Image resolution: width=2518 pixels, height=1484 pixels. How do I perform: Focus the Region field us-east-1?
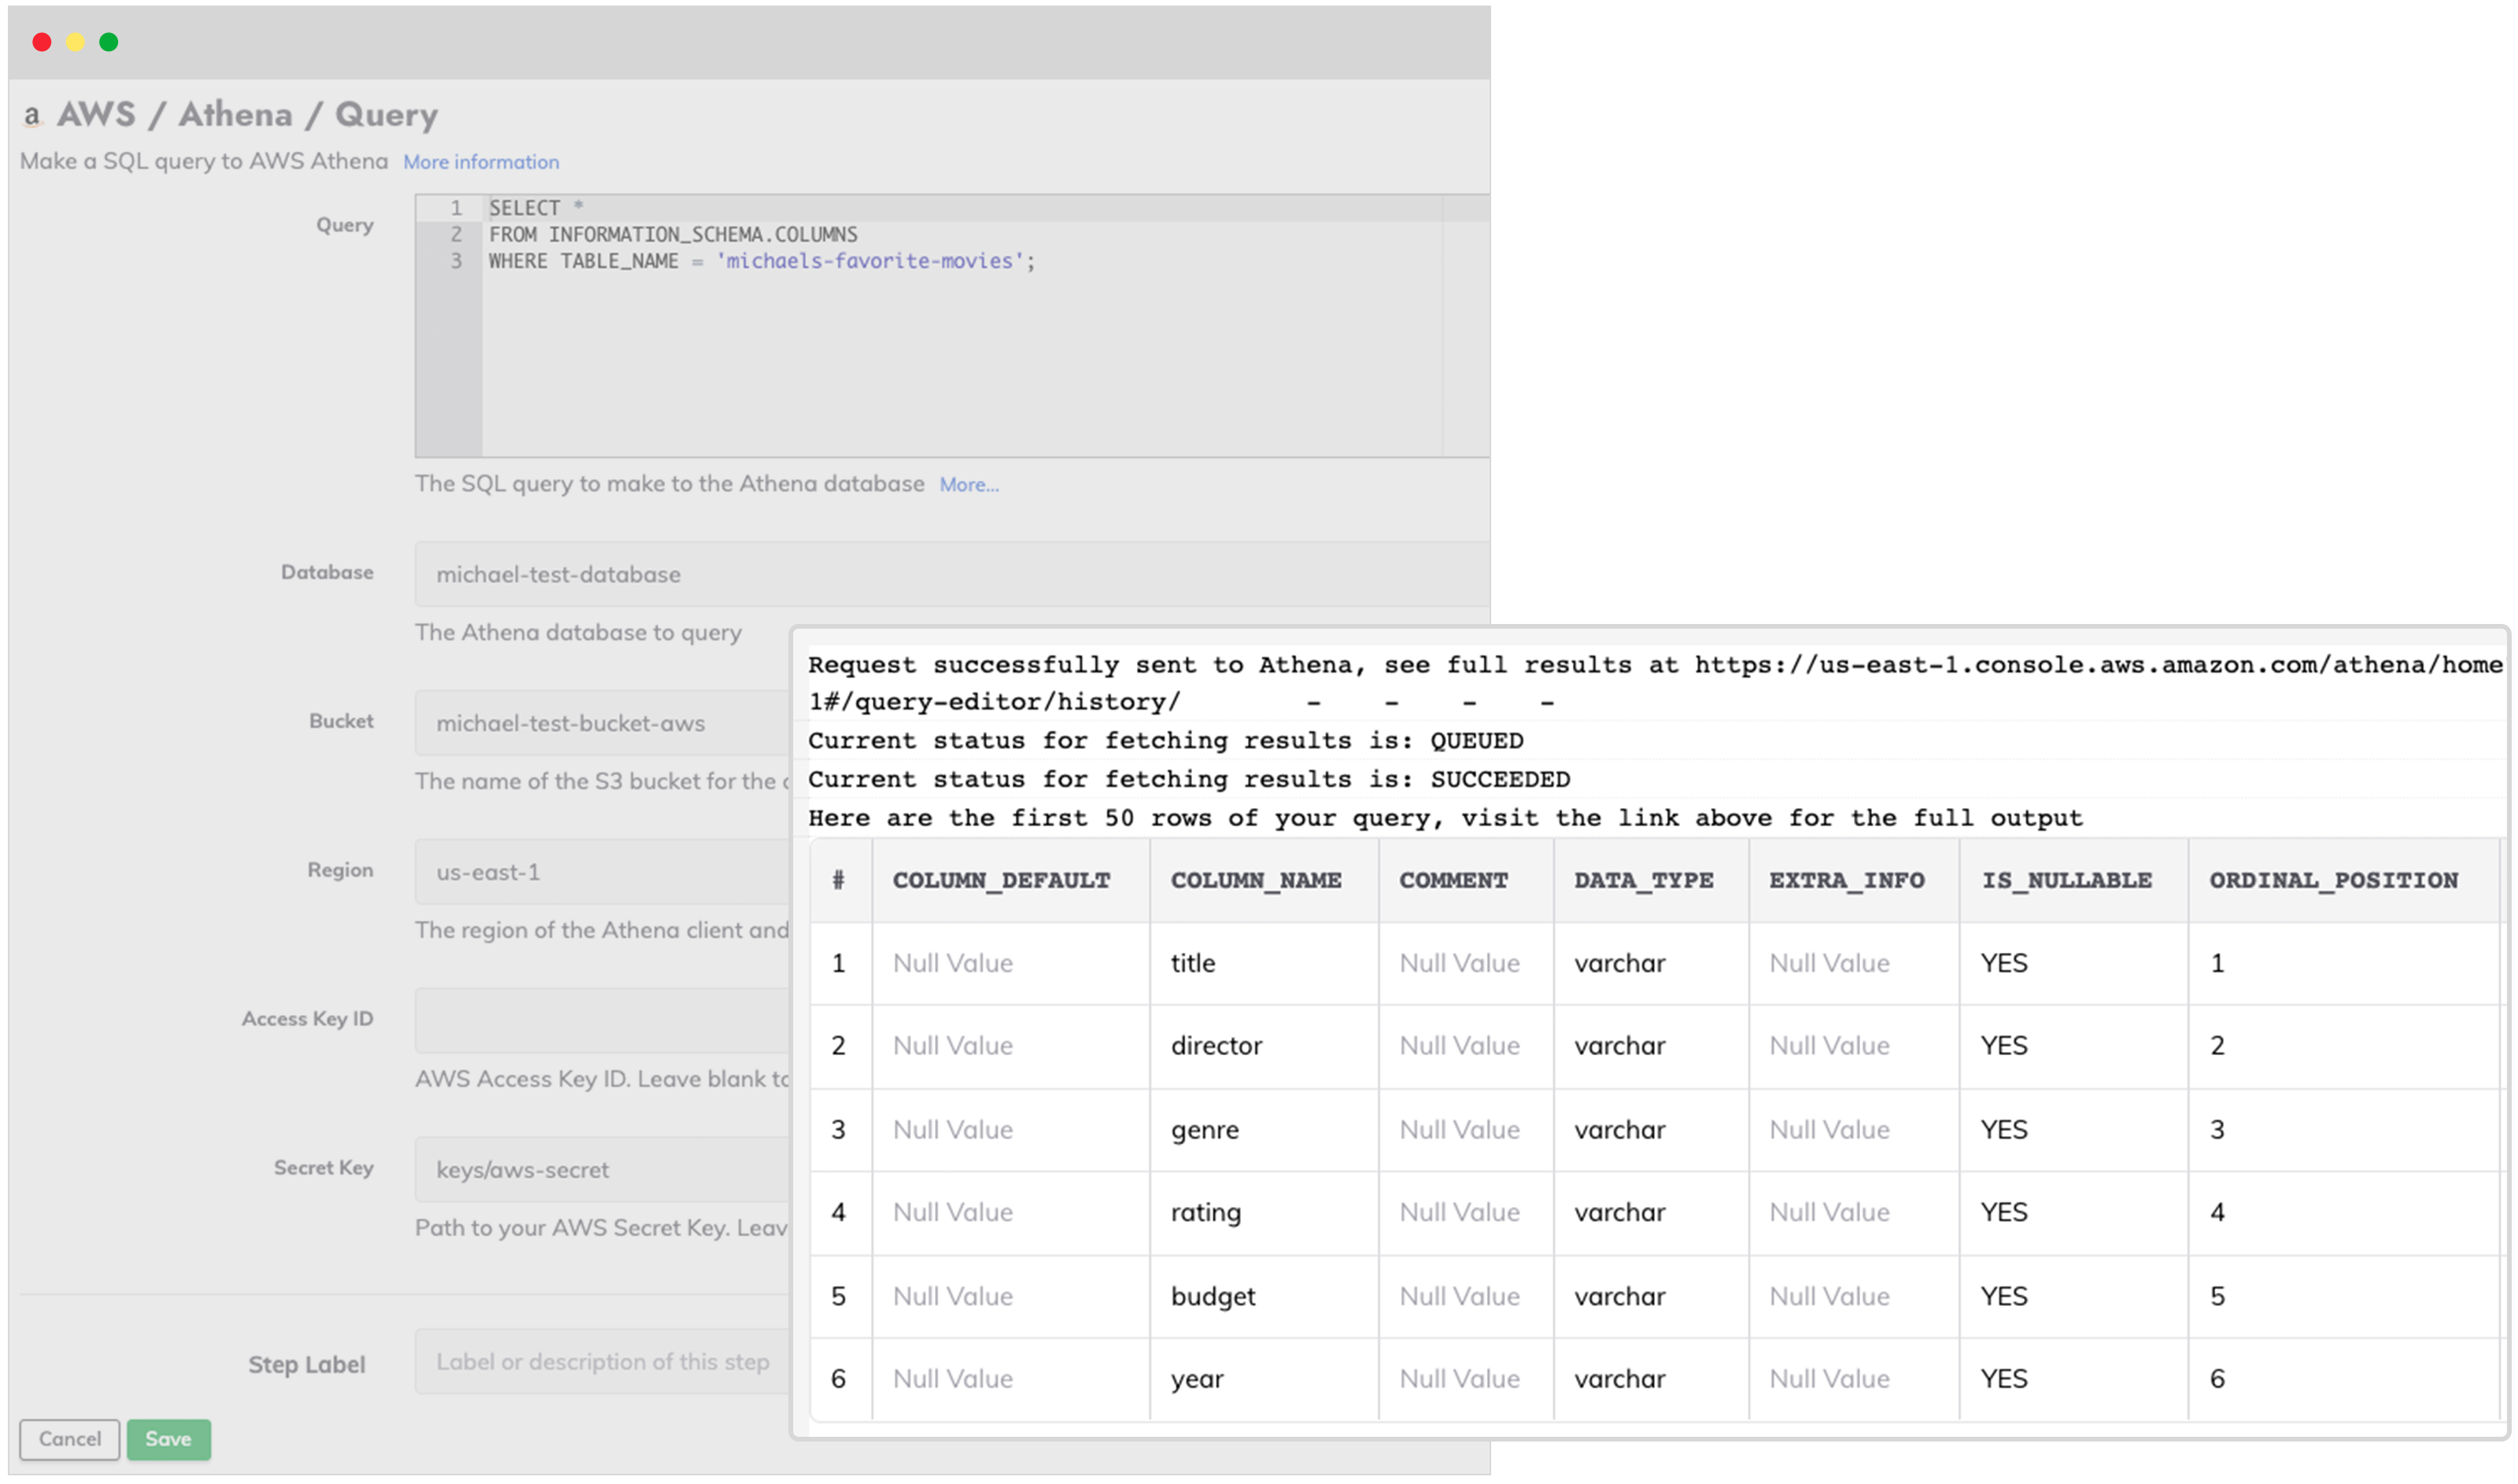coord(603,872)
